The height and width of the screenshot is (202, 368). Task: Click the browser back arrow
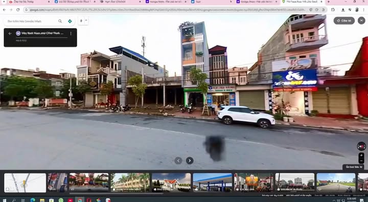point(4,10)
